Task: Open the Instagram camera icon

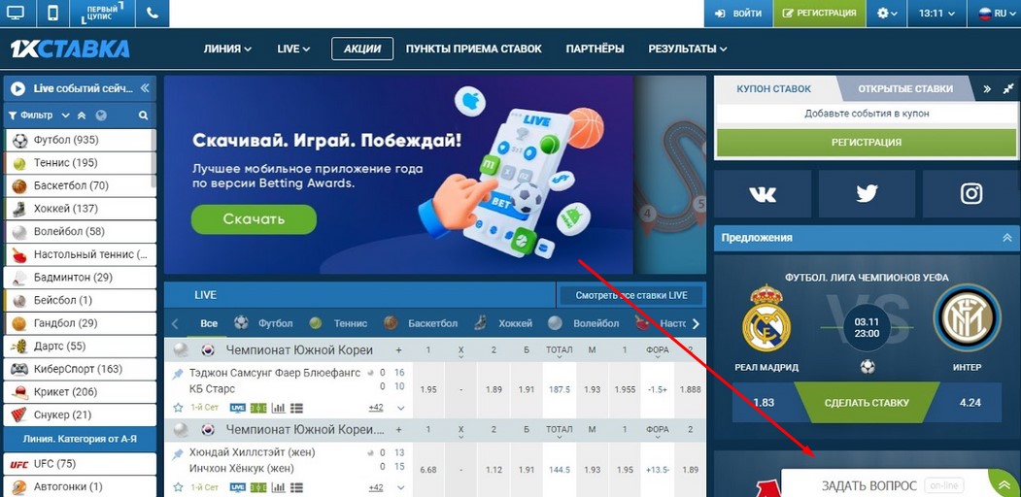Action: tap(970, 194)
